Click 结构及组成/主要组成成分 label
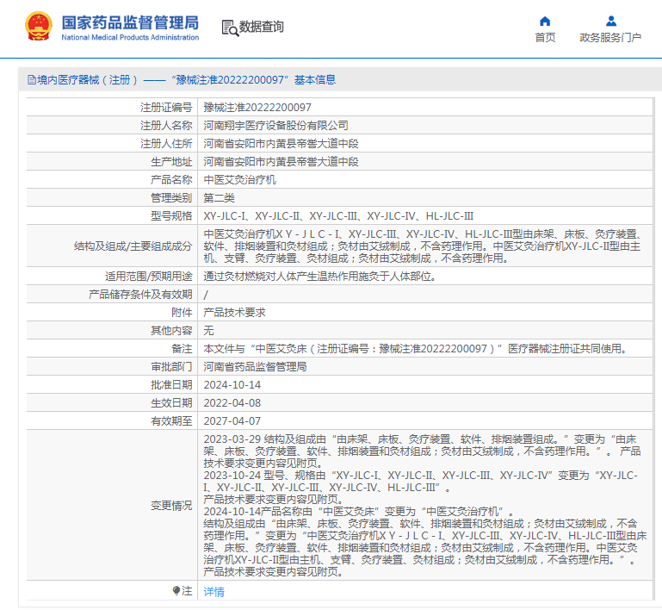The image size is (662, 610). pos(133,246)
